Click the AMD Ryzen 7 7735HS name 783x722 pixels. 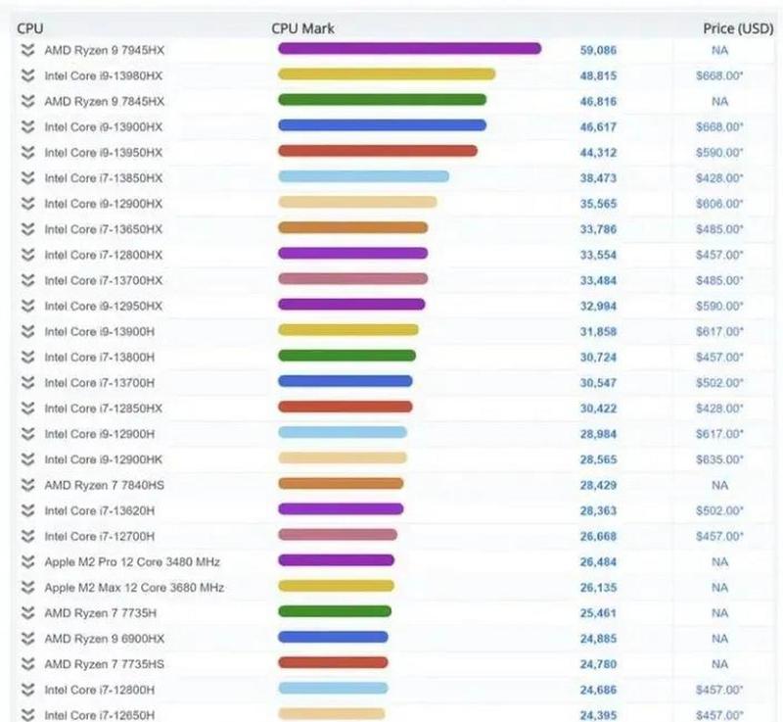105,664
